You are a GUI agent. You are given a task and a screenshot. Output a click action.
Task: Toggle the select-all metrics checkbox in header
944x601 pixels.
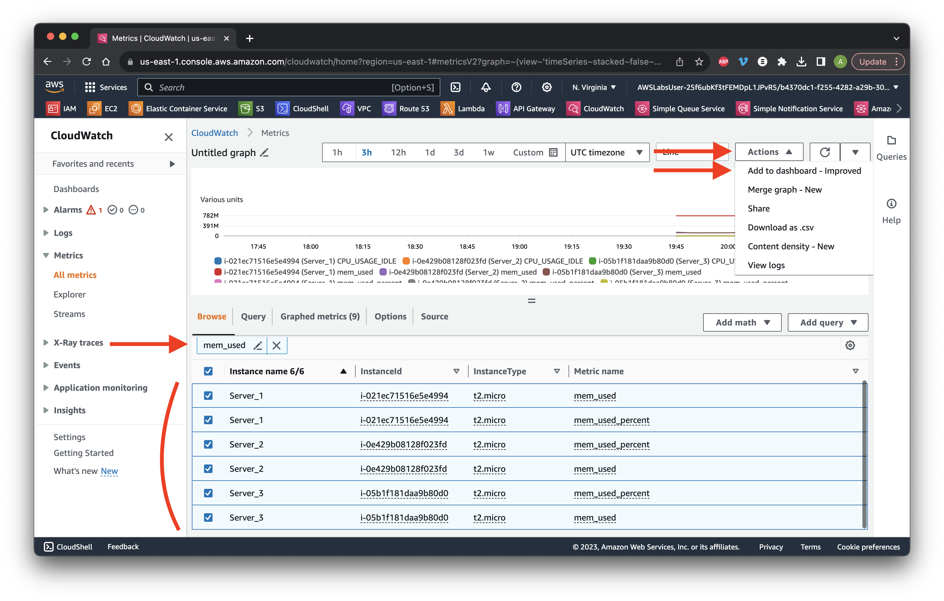click(x=208, y=371)
